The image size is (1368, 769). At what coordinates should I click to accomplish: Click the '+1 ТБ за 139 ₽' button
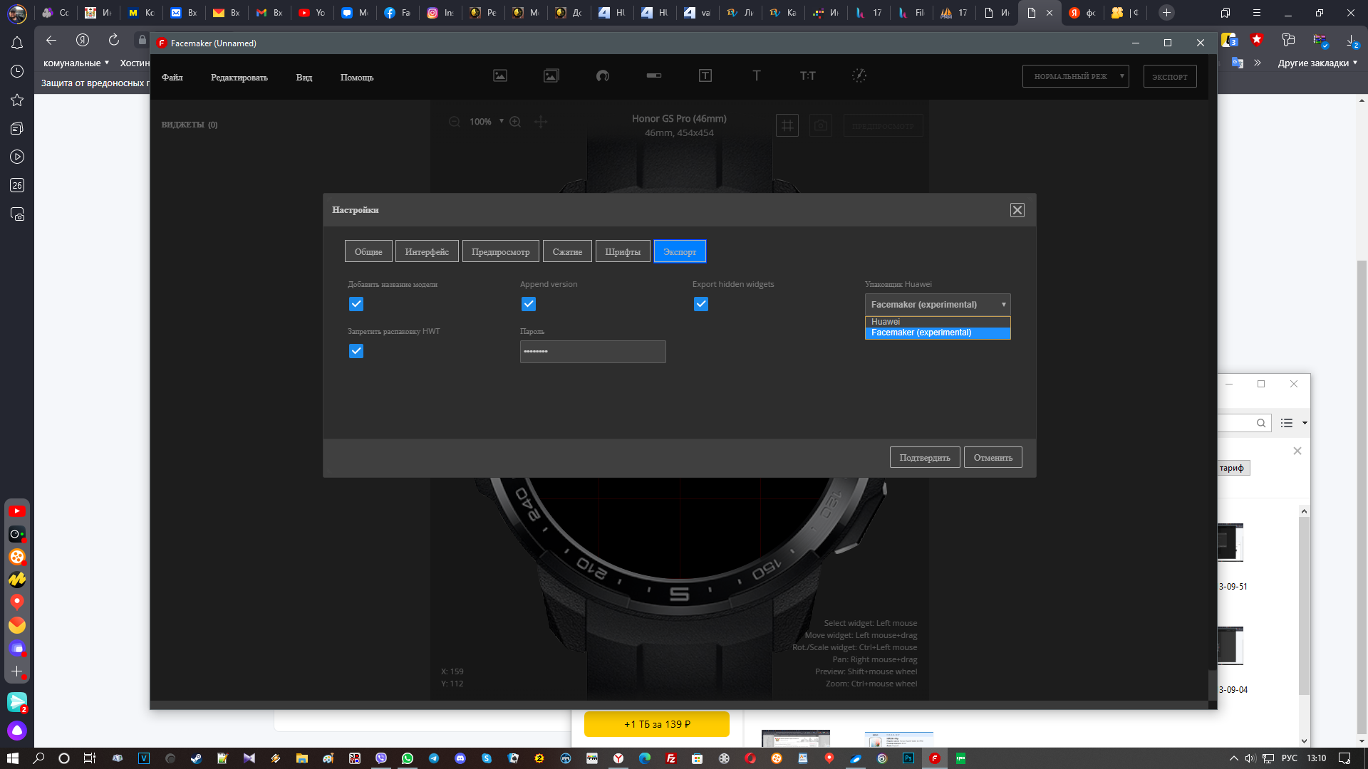coord(657,724)
